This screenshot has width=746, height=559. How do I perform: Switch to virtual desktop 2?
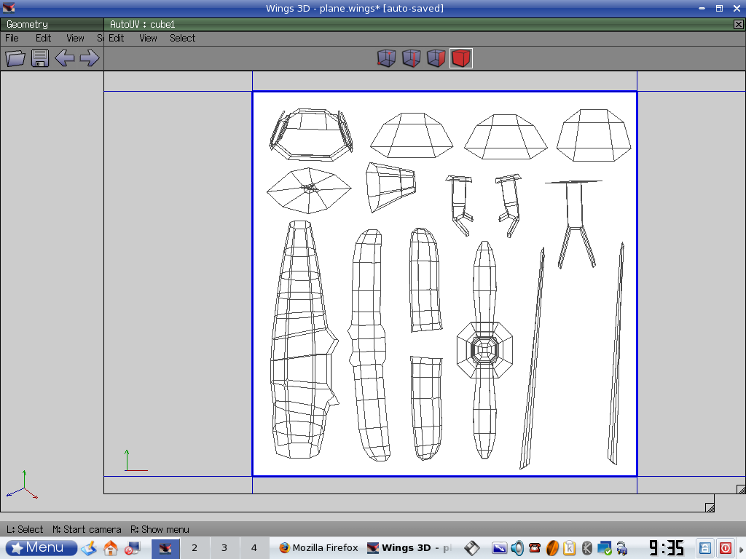[195, 548]
